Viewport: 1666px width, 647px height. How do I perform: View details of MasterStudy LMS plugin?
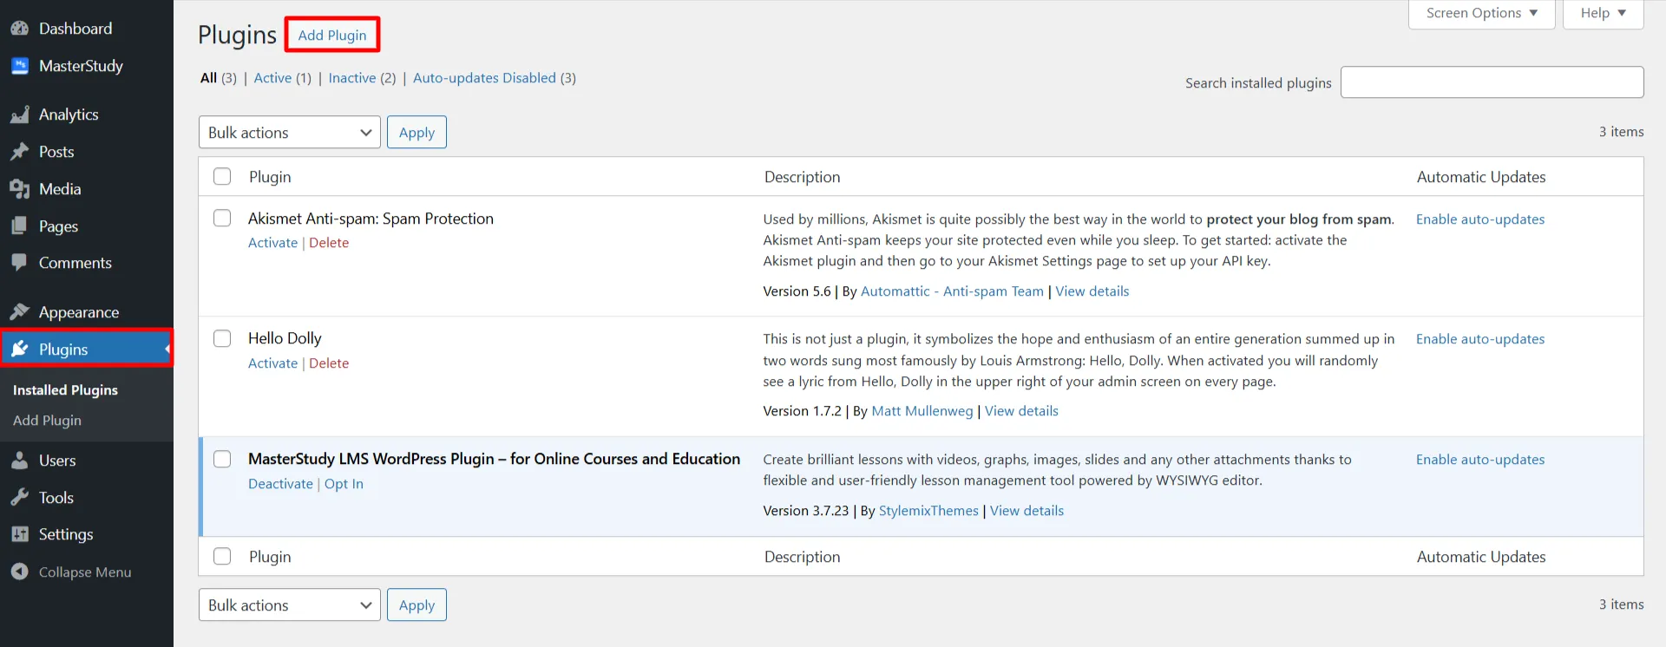[x=1026, y=511]
